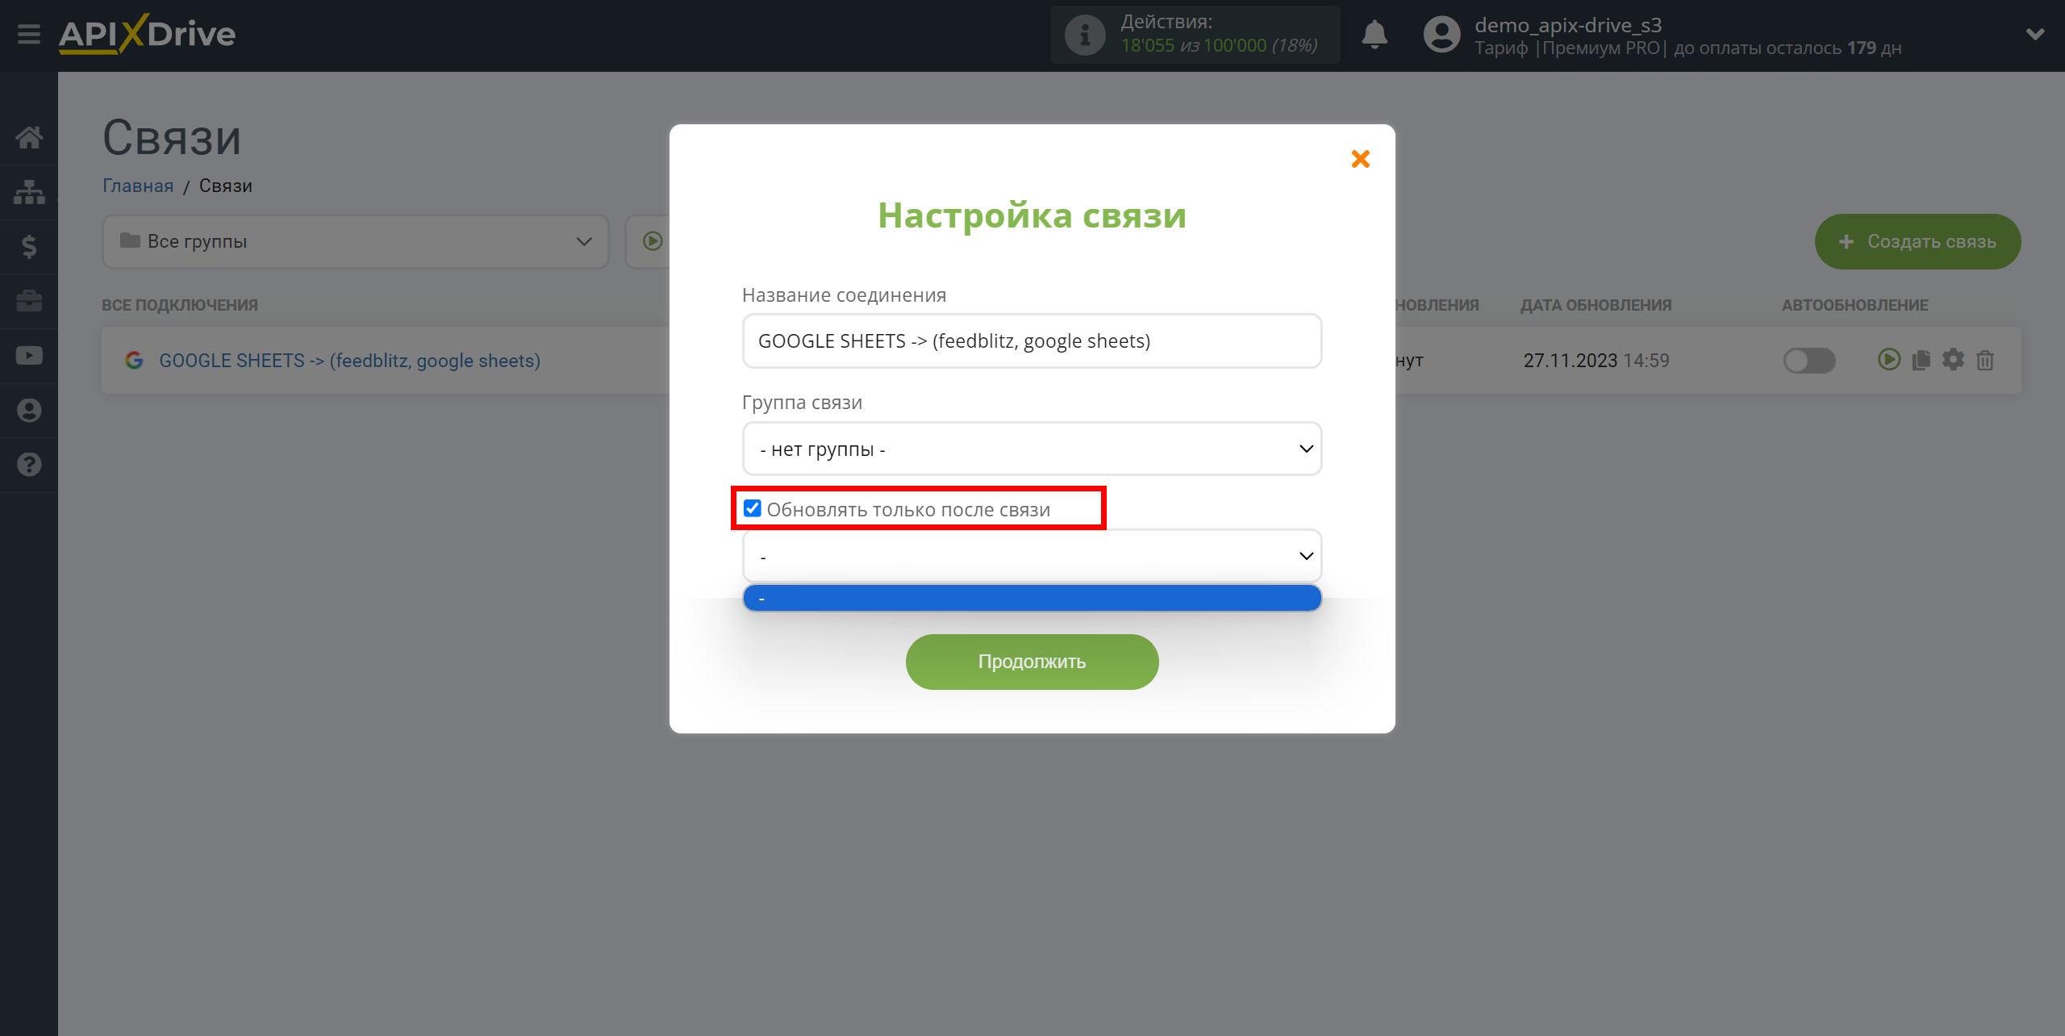Open the connection group dropdown

pos(1032,449)
